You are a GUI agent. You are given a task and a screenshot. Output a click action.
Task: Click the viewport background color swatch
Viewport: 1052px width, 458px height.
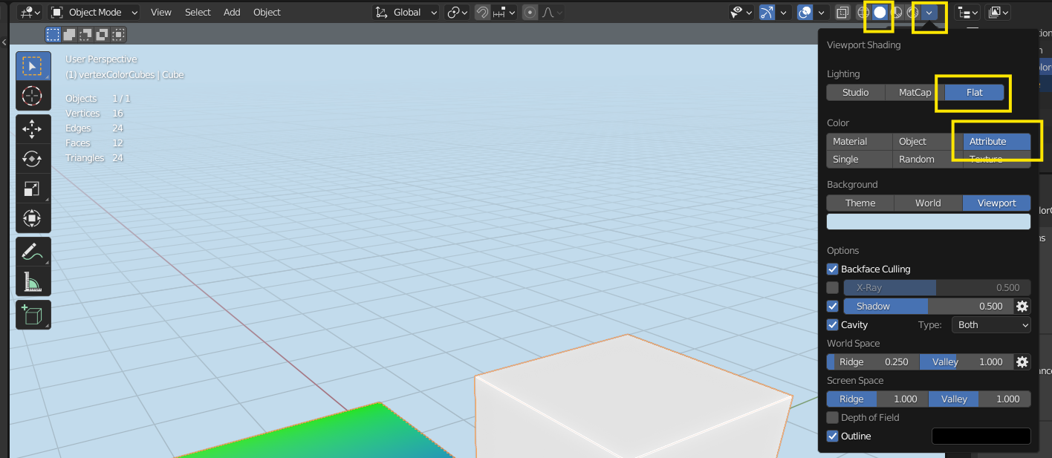928,220
